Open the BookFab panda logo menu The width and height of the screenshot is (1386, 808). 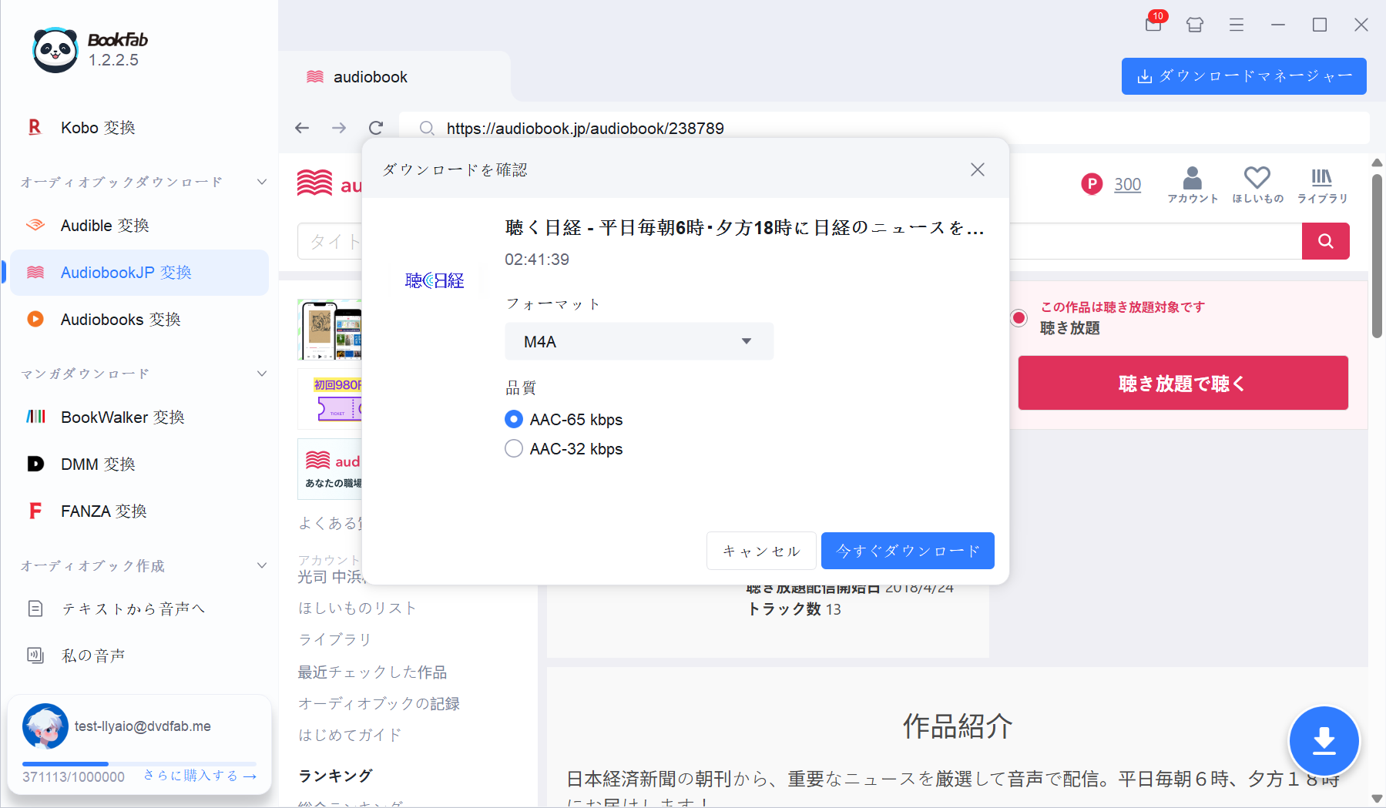[x=54, y=49]
